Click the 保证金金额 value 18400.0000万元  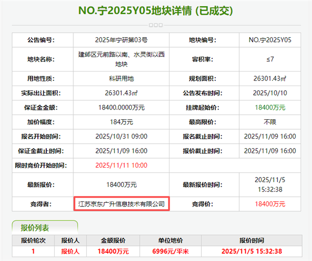(121, 107)
